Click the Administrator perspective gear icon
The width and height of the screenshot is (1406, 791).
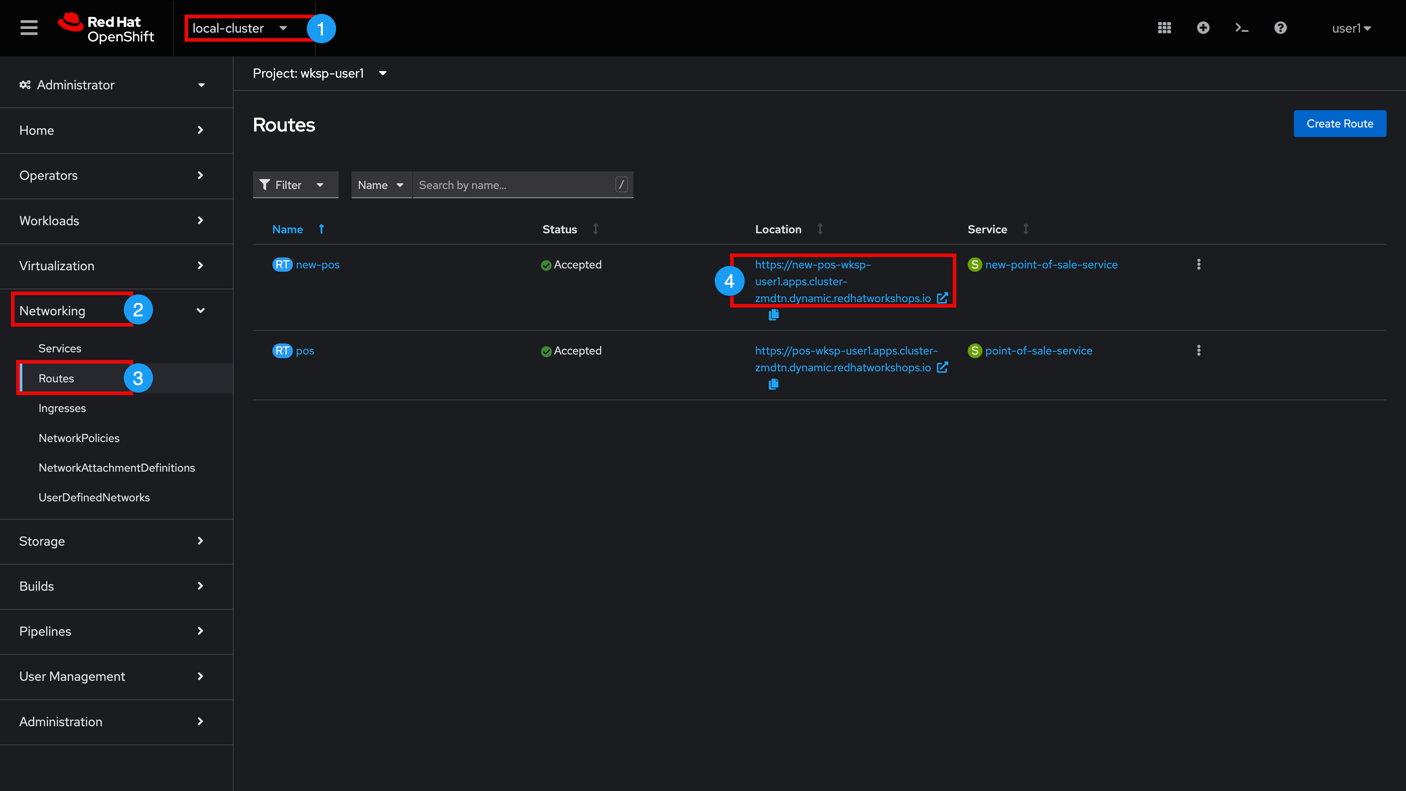[25, 85]
